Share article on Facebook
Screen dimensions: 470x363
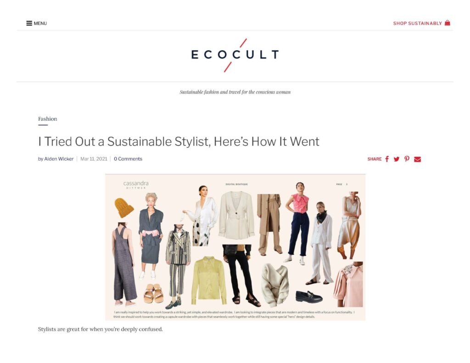coord(387,159)
